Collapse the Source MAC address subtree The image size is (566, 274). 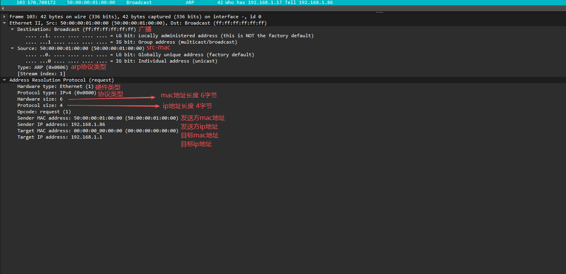point(12,48)
